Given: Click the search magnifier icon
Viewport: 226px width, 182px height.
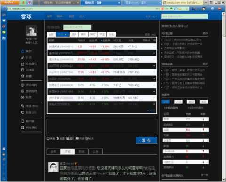Looking at the screenshot, I should pyautogui.click(x=205, y=16).
